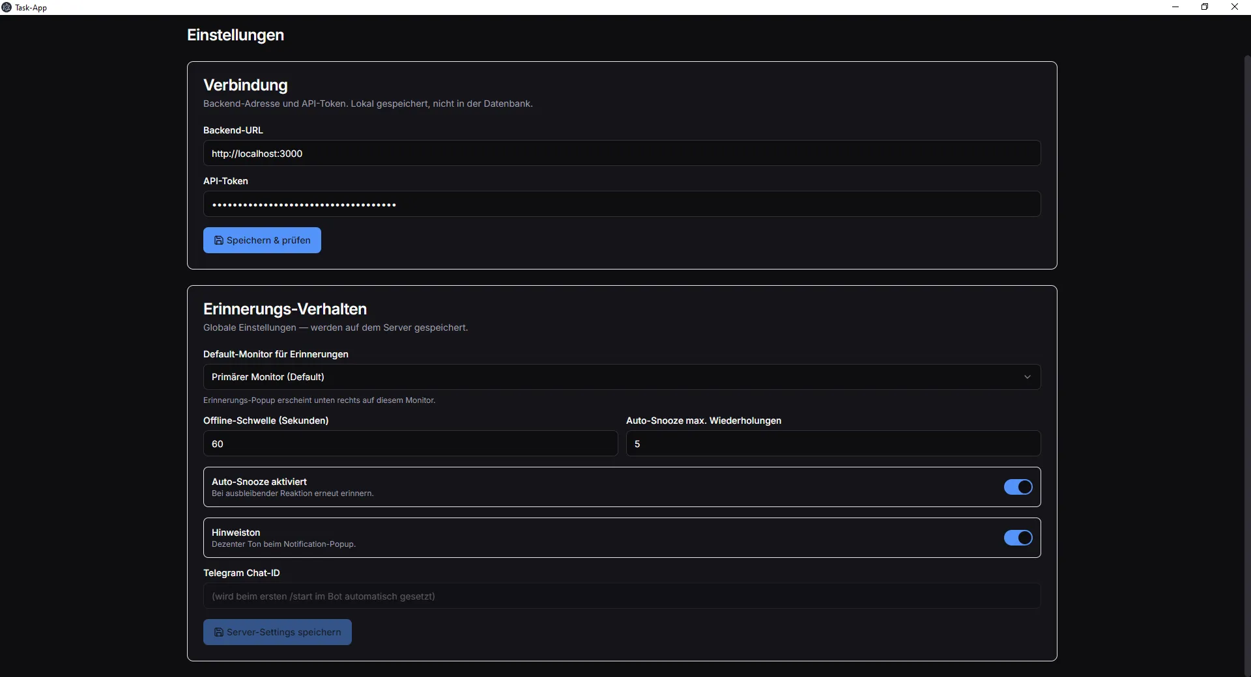Click 'Bei ausbleibender Reaktion erneut erinnern.' text
This screenshot has height=677, width=1251.
[293, 493]
